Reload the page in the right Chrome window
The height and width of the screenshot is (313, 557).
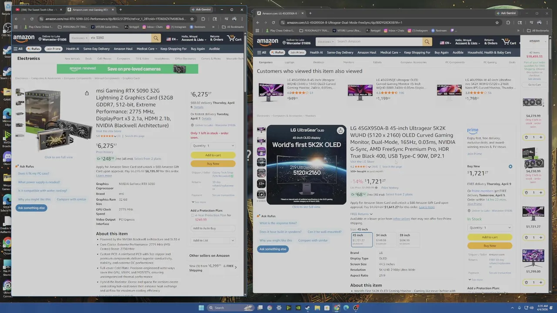coord(273,23)
